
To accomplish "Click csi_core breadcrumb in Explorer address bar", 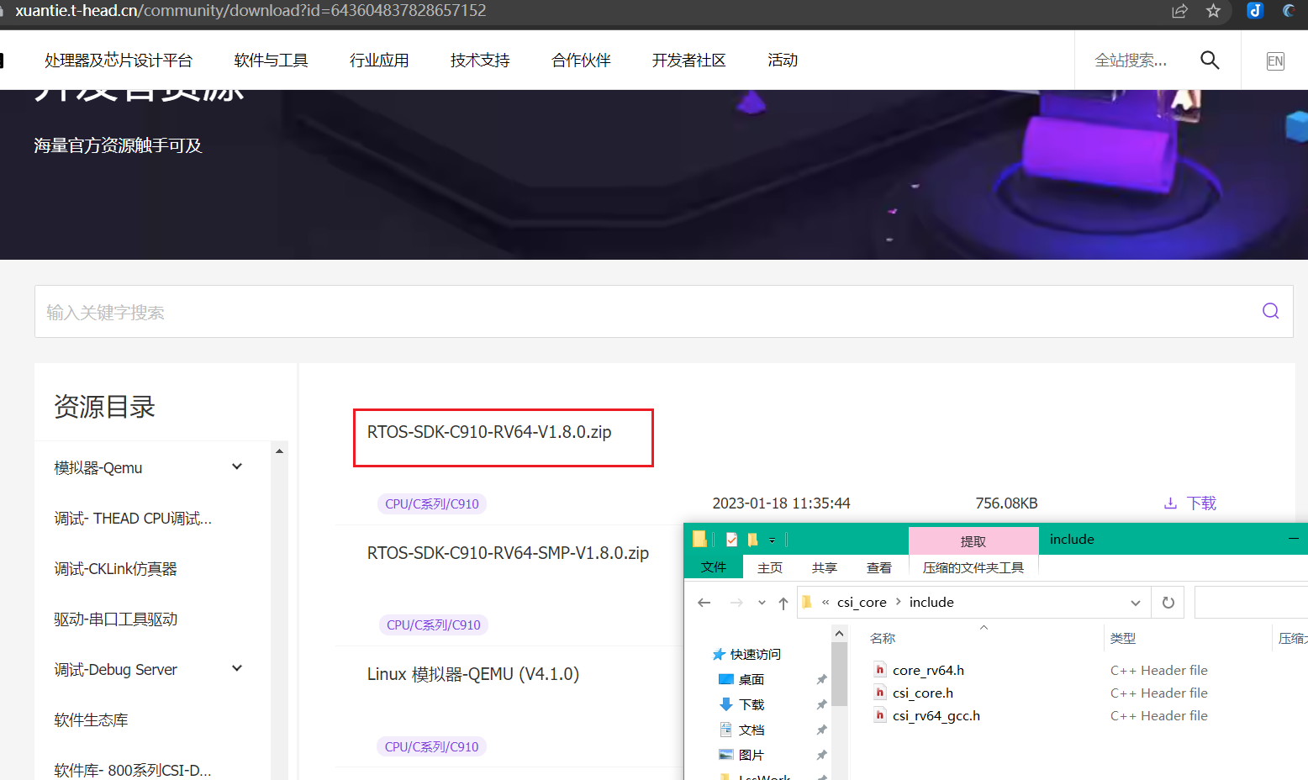I will click(x=862, y=603).
